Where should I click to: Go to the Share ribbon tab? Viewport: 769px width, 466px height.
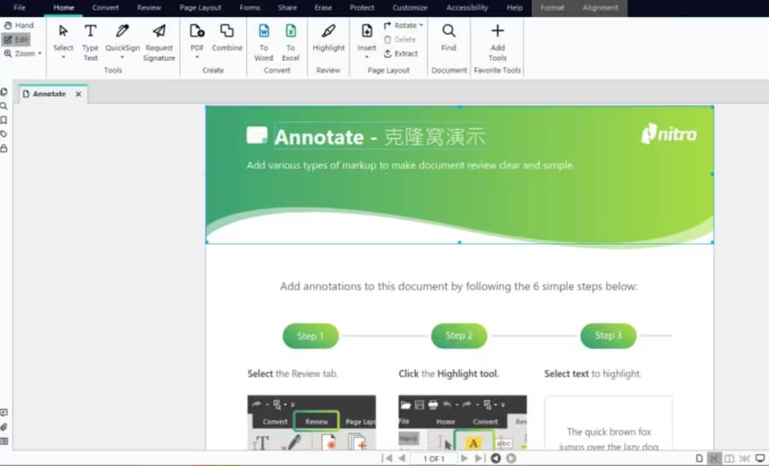coord(287,8)
